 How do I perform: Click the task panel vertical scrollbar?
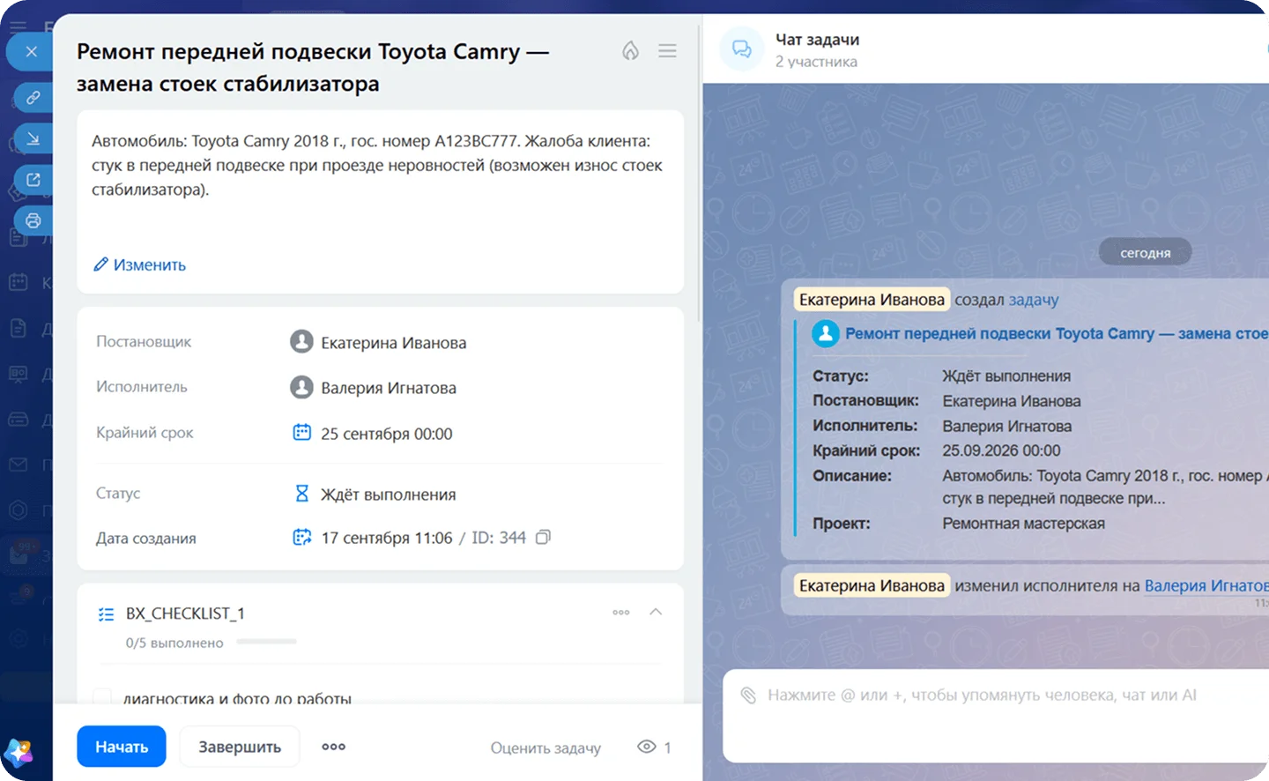(x=699, y=172)
